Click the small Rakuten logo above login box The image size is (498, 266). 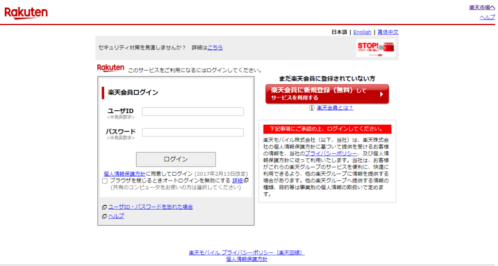110,68
